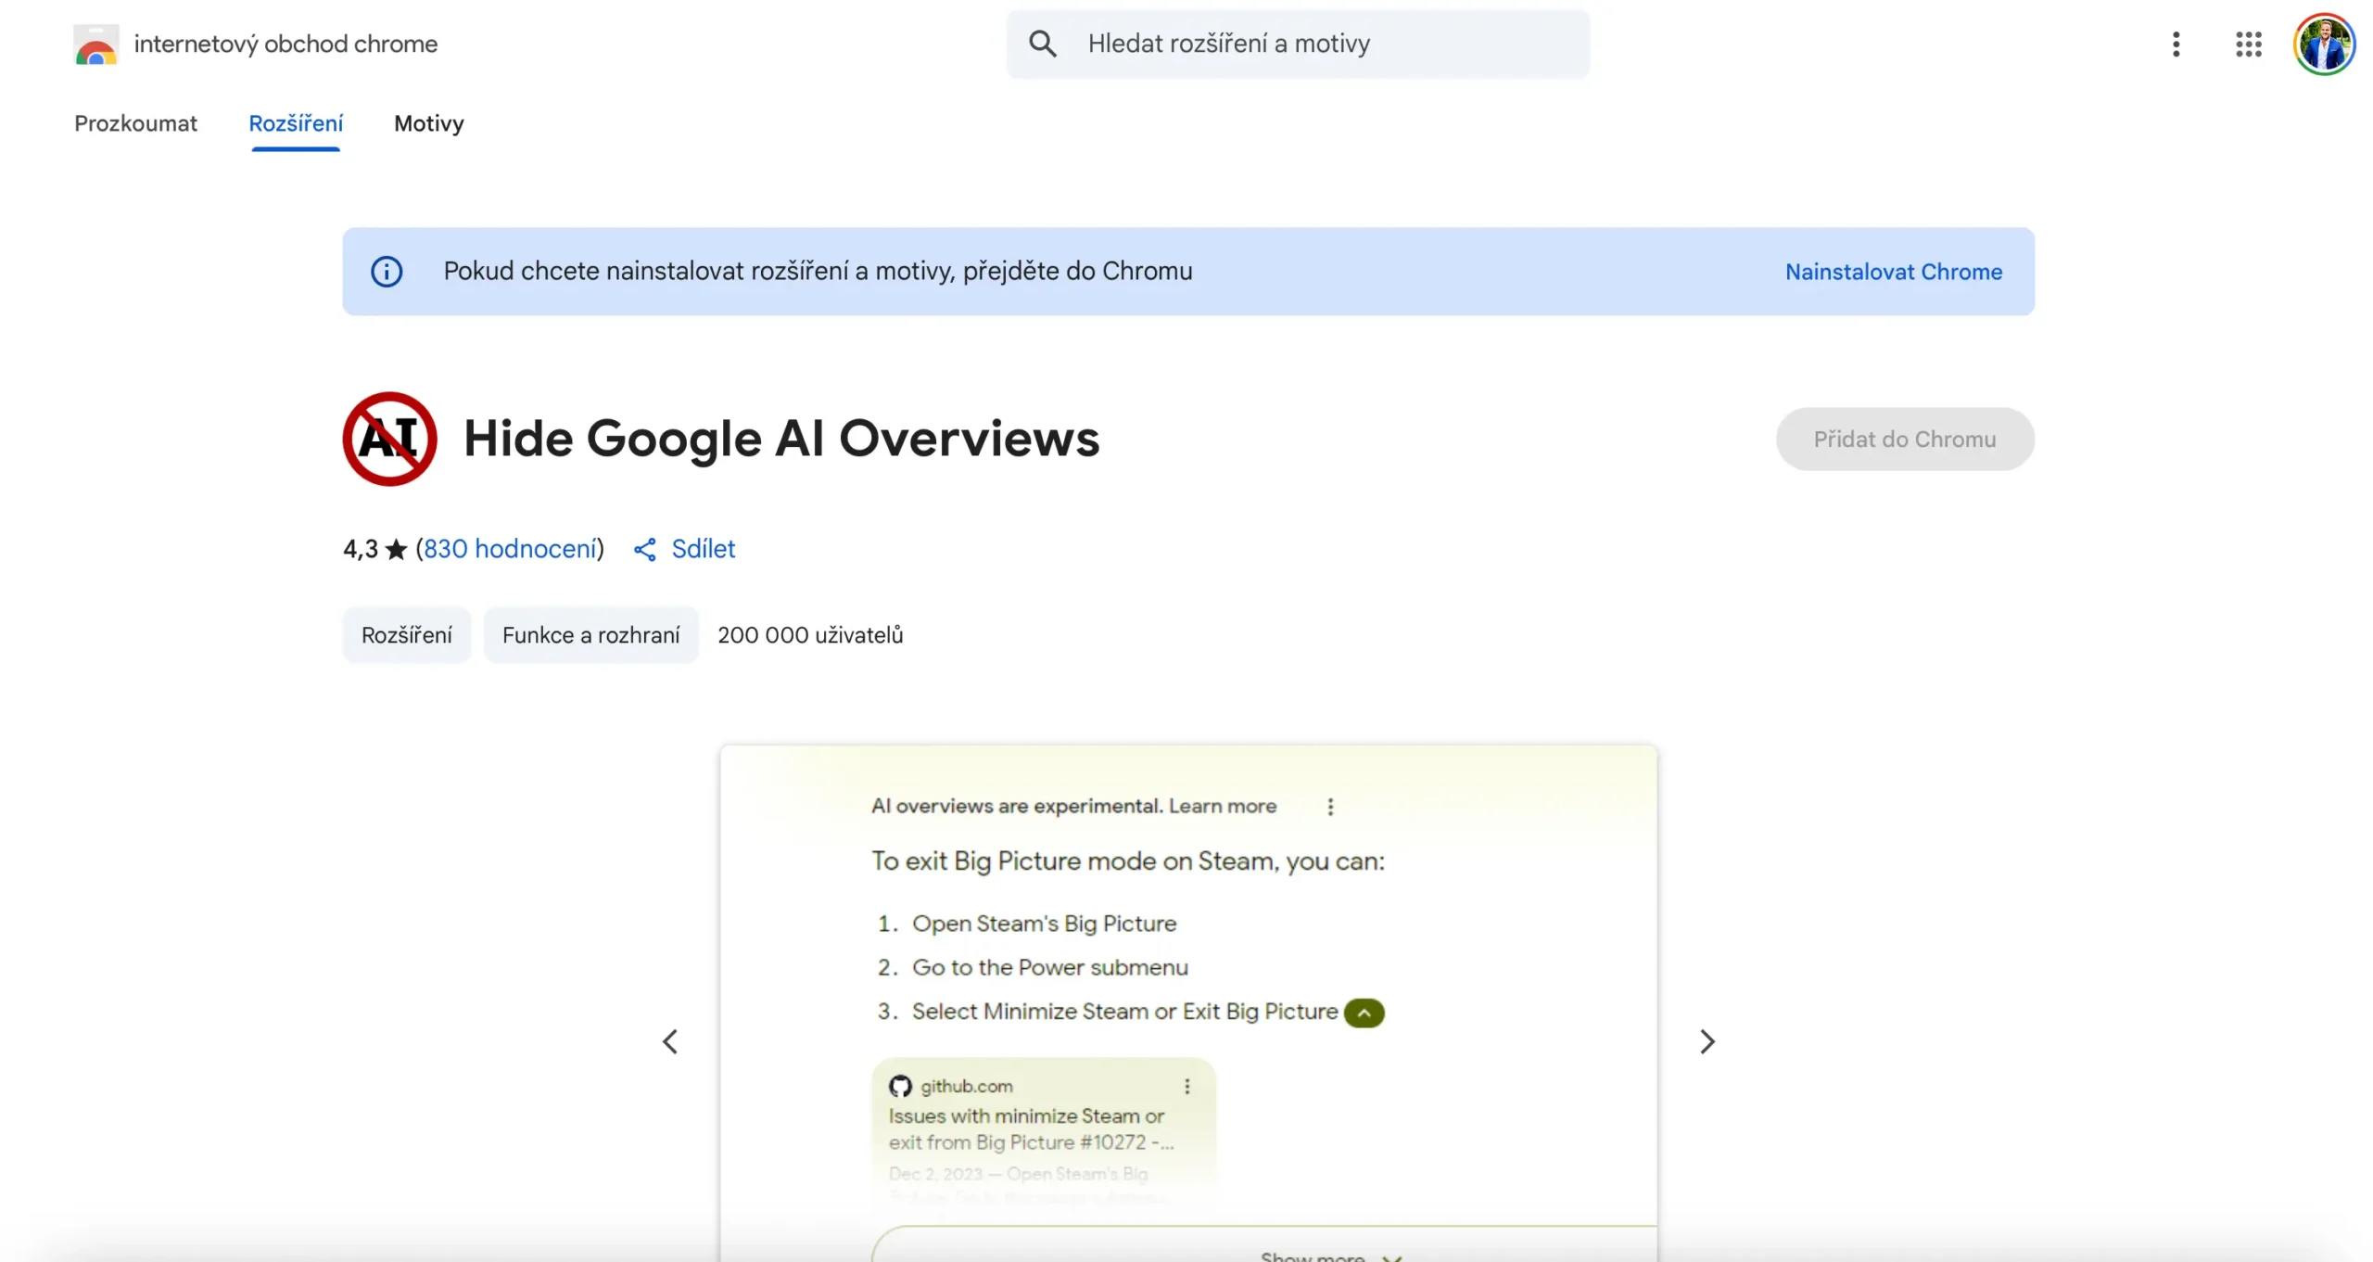Open the three-dot options menu
Image resolution: width=2373 pixels, height=1262 pixels.
2175,44
